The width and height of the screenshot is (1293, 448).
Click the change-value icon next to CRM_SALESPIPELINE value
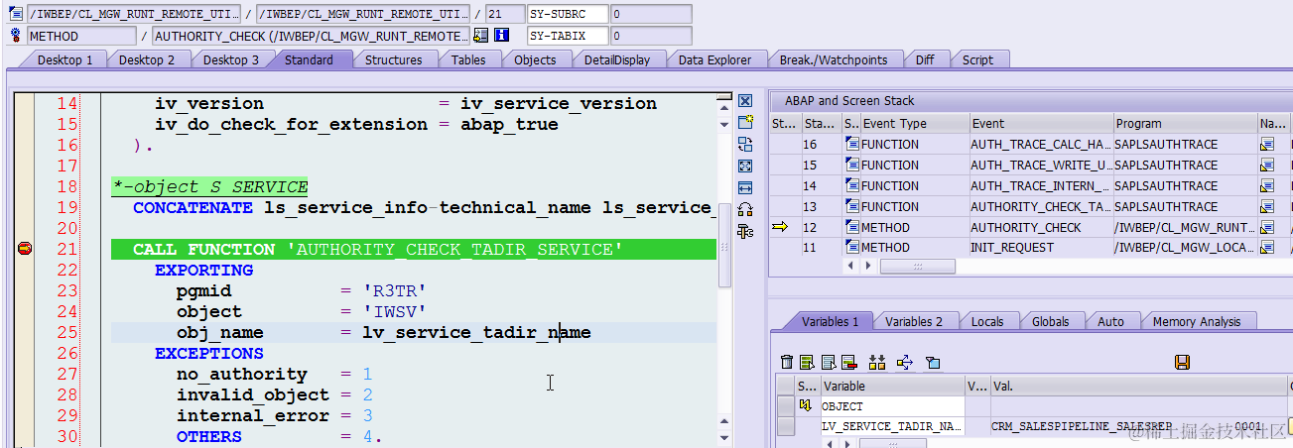[1290, 426]
